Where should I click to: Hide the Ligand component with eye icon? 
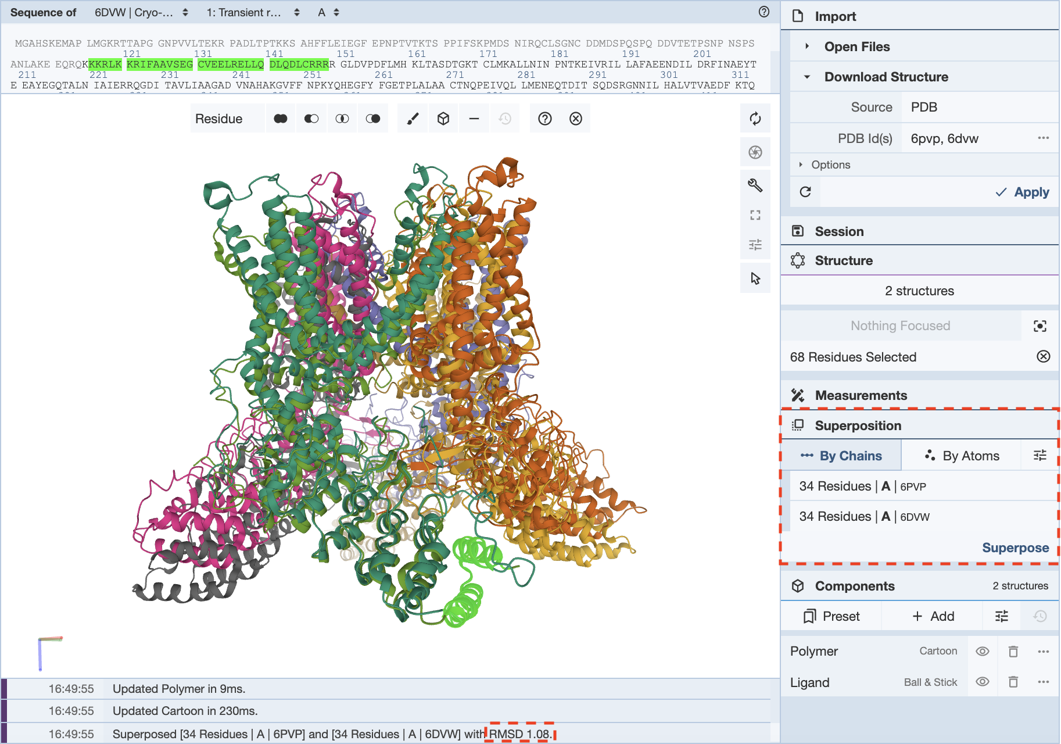[x=982, y=682]
